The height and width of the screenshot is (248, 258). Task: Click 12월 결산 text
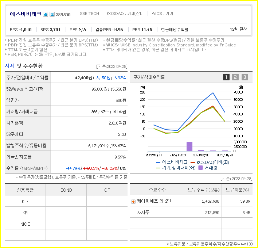tap(238, 29)
